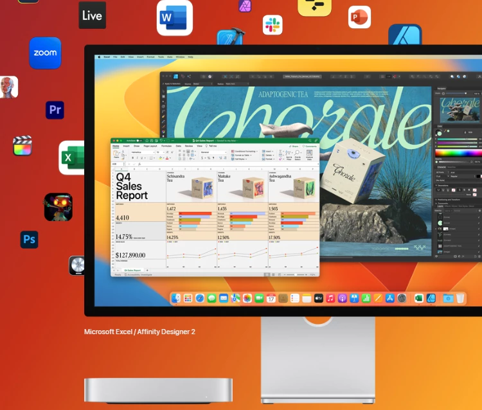This screenshot has height=410, width=482.
Task: Click the floating Slack app icon
Action: 272,25
